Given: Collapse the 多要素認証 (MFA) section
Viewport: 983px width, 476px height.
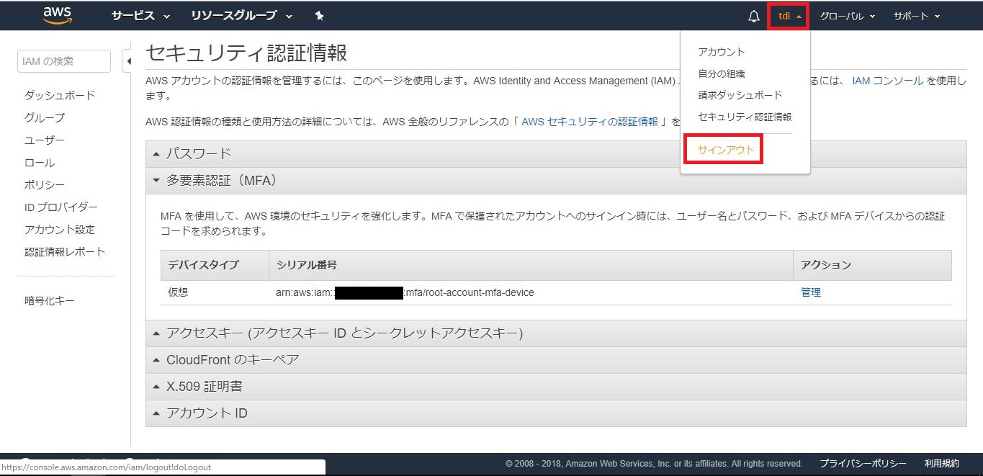Looking at the screenshot, I should tap(221, 181).
